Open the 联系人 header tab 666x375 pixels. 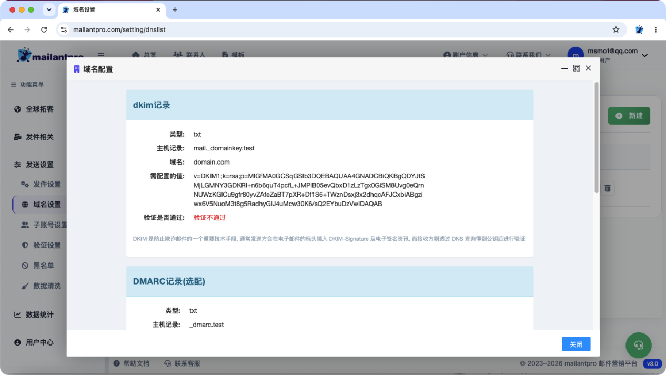pos(189,55)
